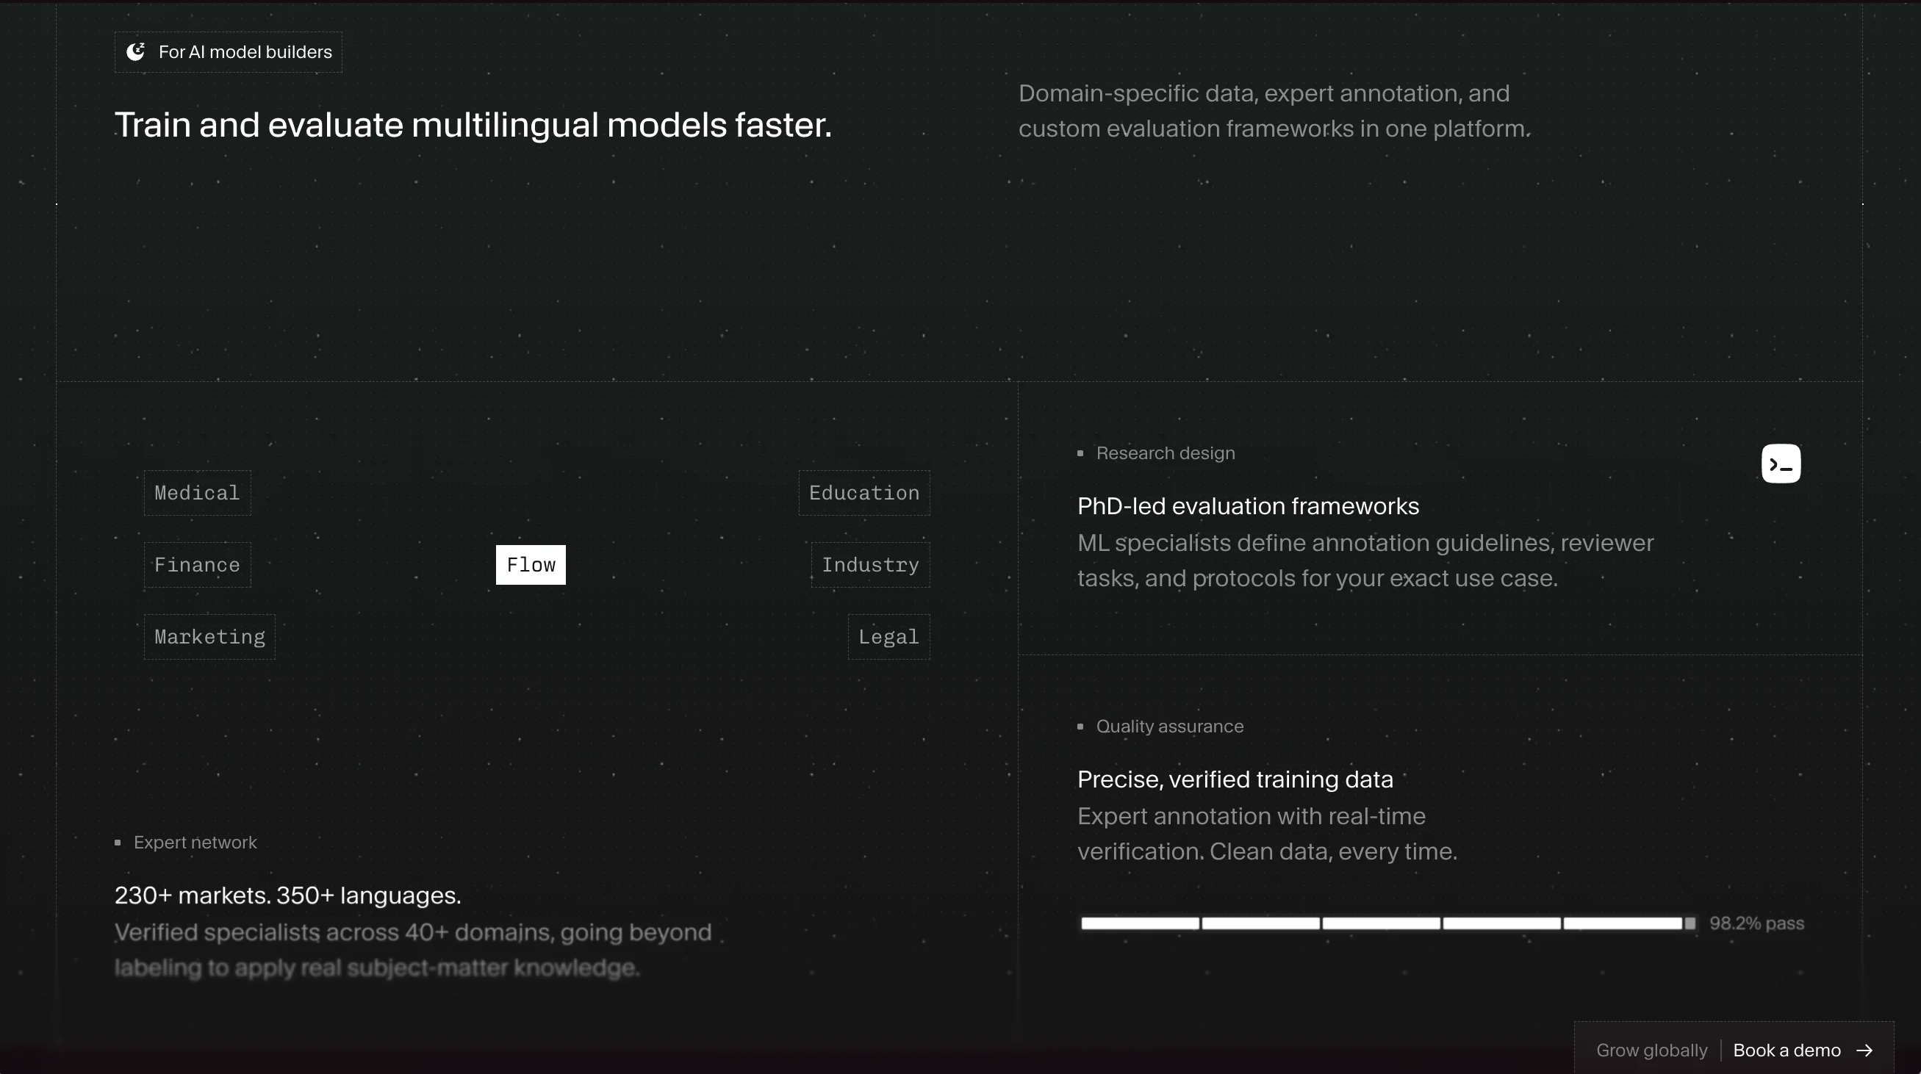
Task: Click the For AI model builders badge
Action: (229, 52)
